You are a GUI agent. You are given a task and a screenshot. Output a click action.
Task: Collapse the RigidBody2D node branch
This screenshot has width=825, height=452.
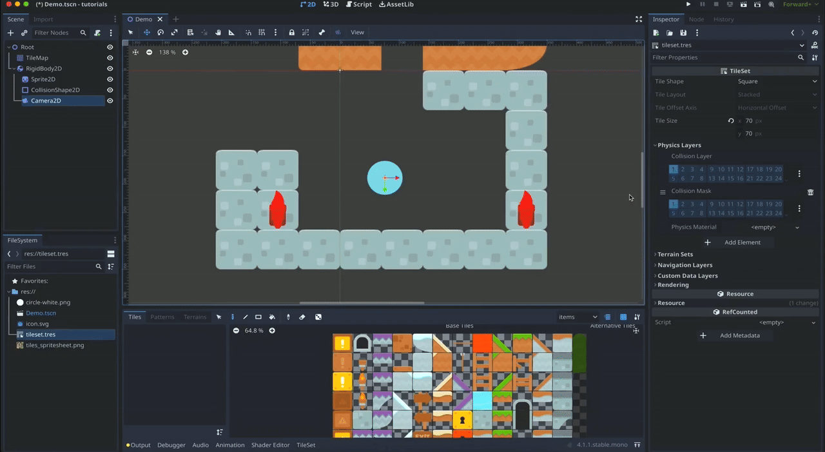[13, 68]
